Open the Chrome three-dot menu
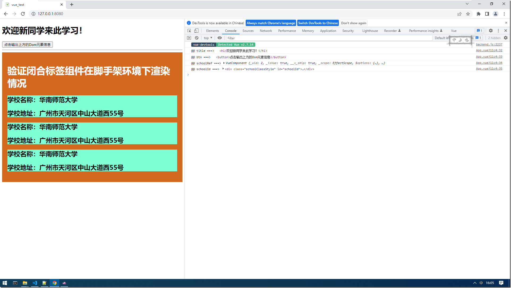This screenshot has width=511, height=288. pos(504,14)
